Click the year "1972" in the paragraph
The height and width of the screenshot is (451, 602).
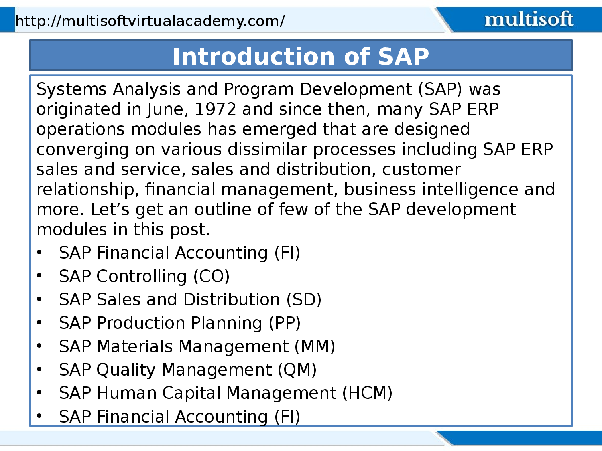(x=215, y=109)
